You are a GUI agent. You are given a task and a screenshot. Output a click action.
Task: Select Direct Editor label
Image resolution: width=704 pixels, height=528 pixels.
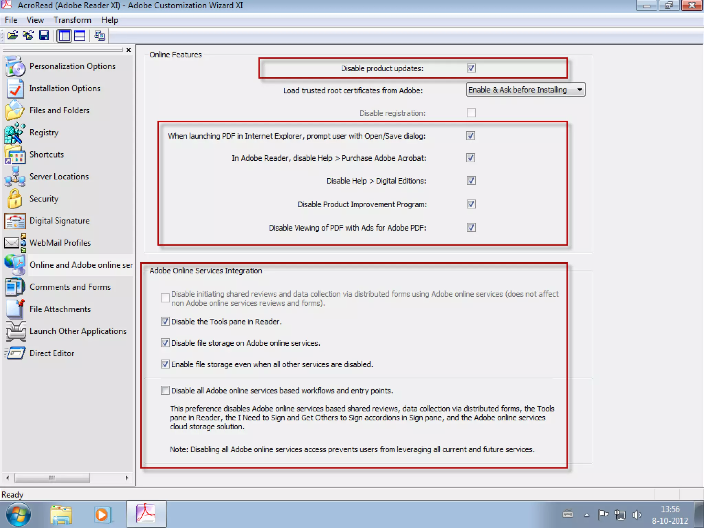point(52,353)
